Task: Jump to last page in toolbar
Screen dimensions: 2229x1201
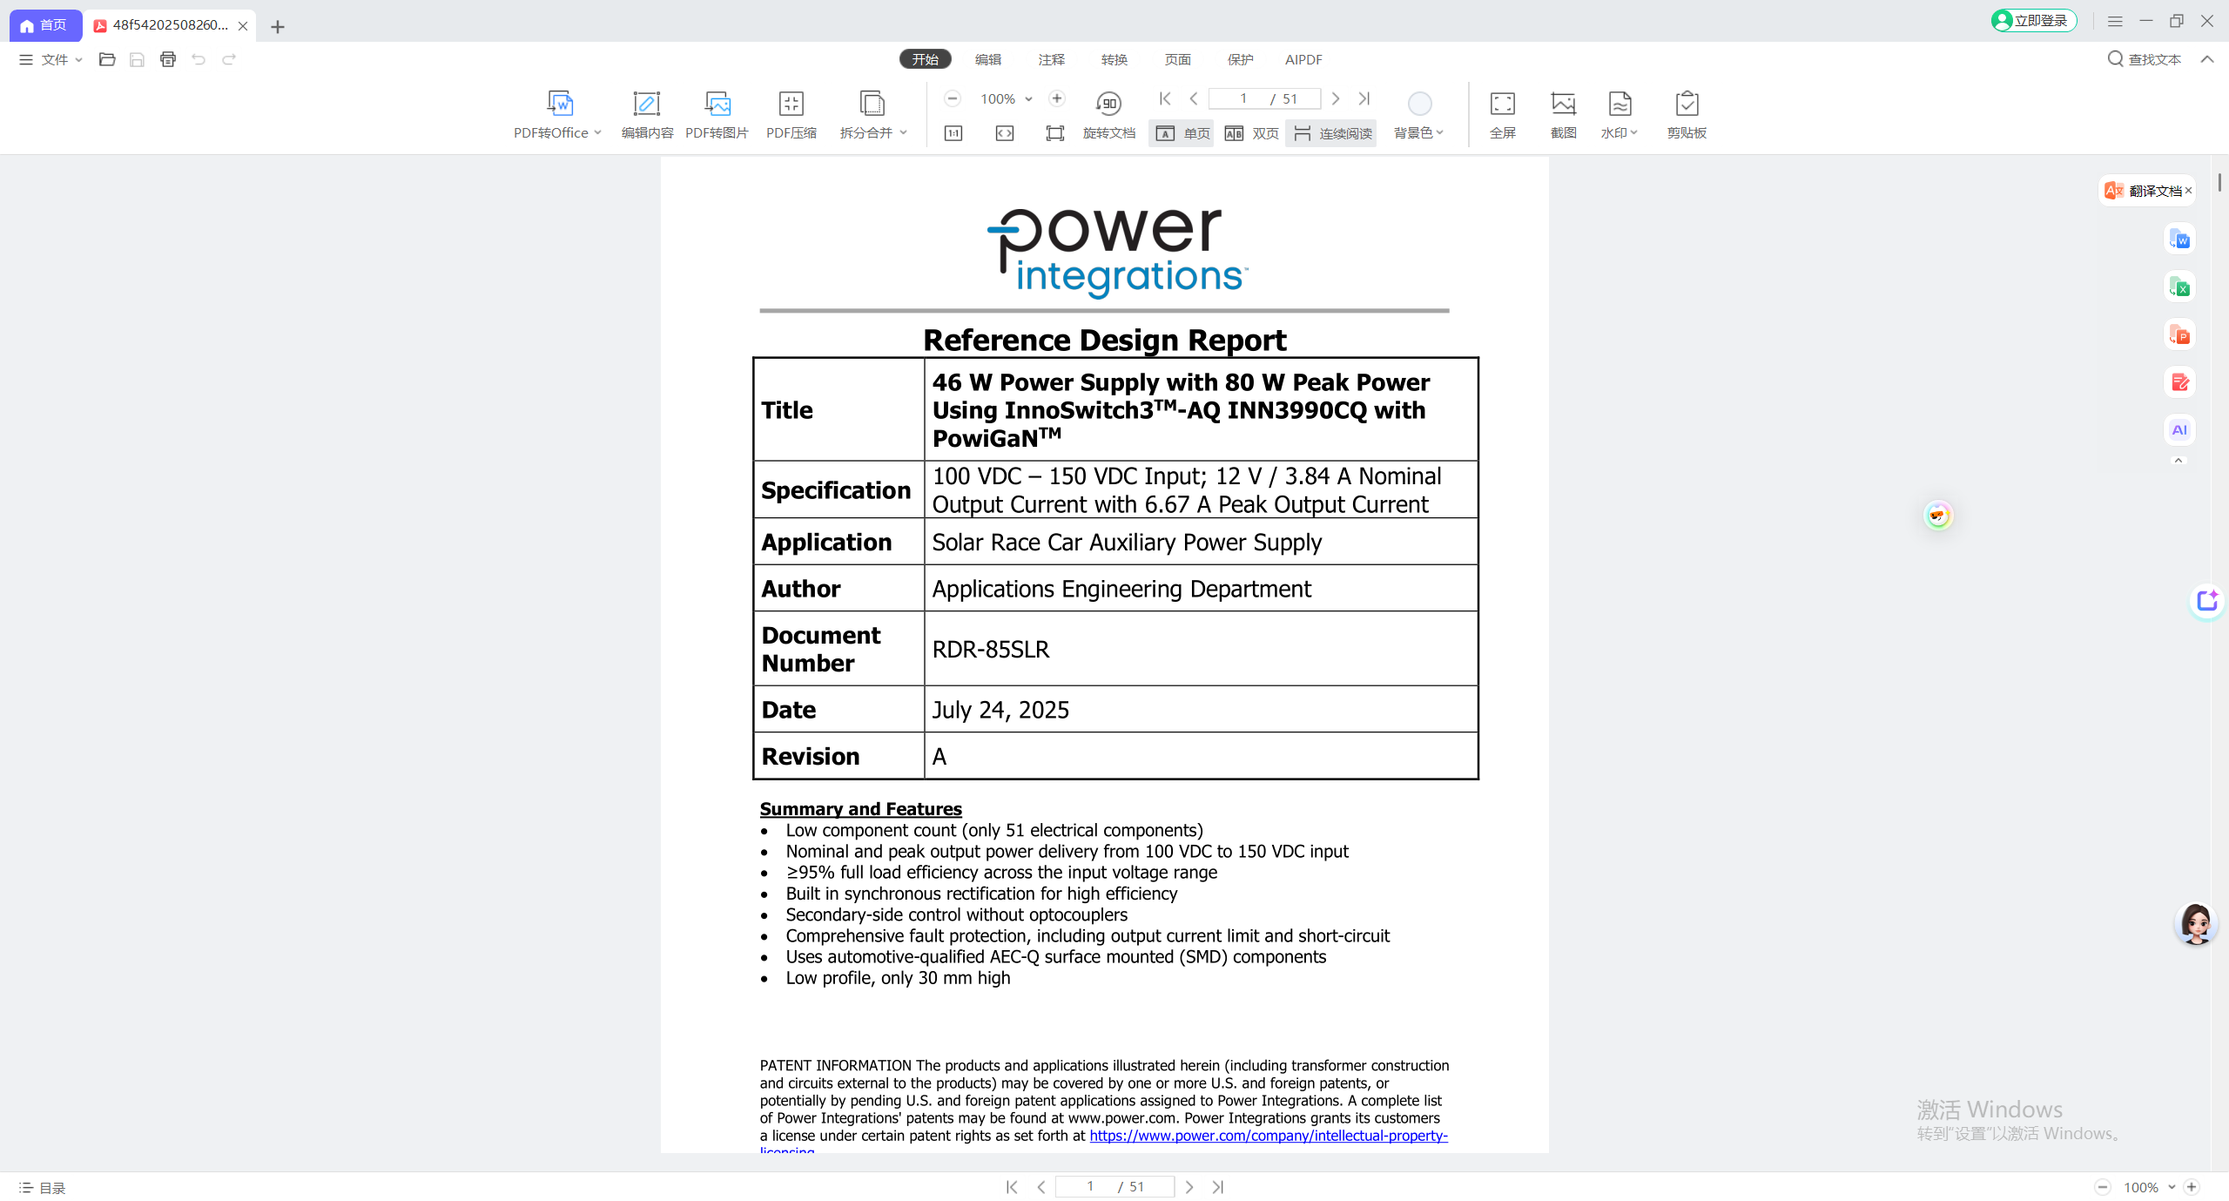Action: [x=1364, y=98]
